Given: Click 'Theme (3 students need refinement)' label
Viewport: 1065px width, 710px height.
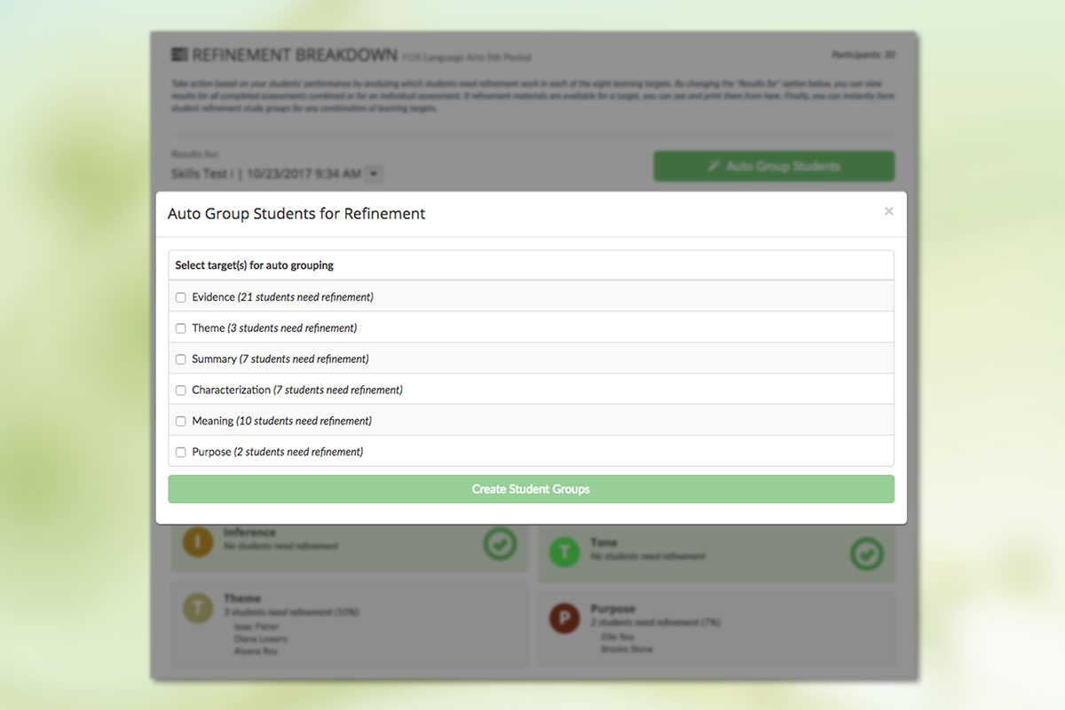Looking at the screenshot, I should pyautogui.click(x=274, y=328).
